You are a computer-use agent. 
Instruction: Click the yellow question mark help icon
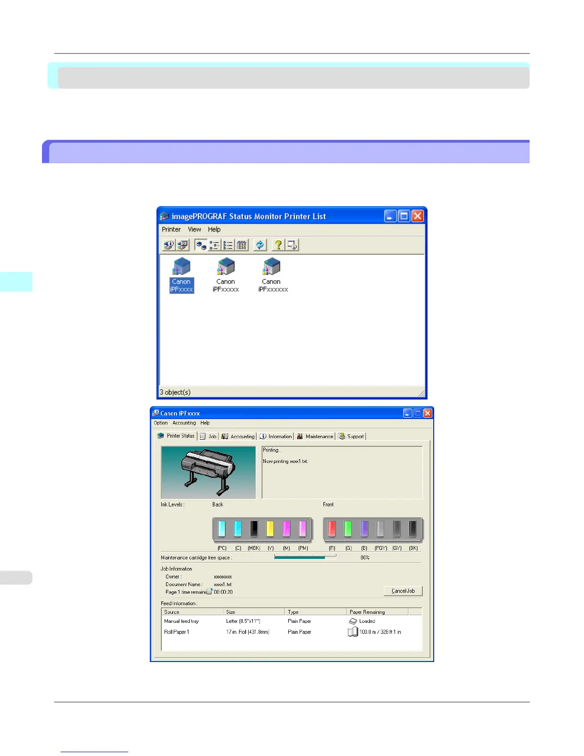tap(278, 245)
